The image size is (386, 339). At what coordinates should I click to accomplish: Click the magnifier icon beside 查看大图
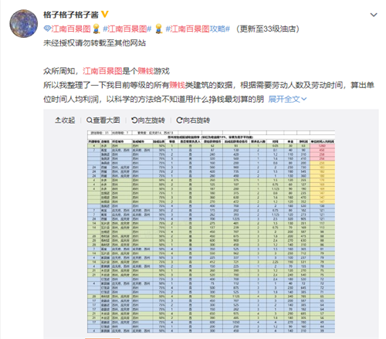[90, 120]
